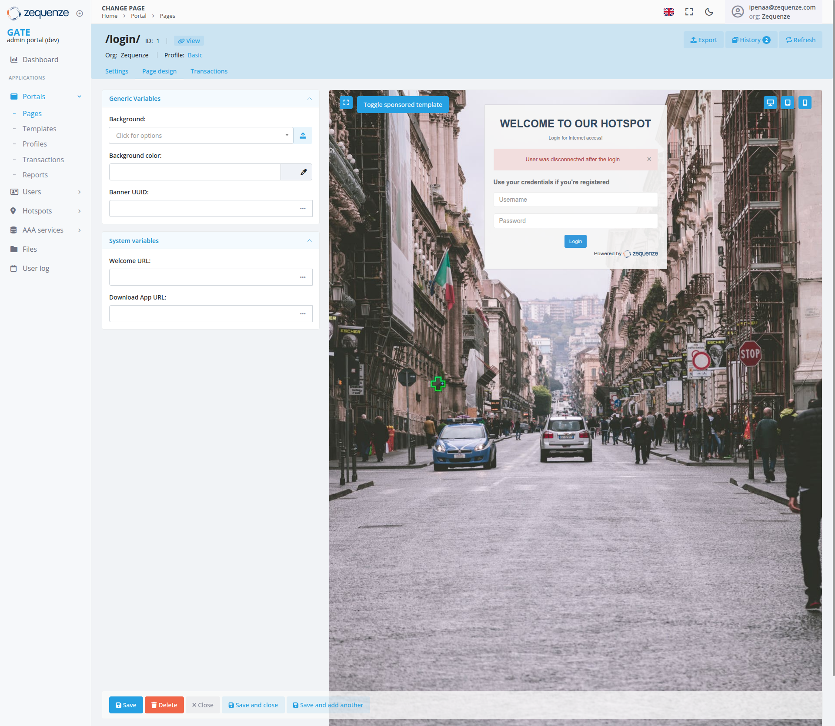Enable dark mode via the moon icon
Screen dimensions: 835x726
point(709,12)
